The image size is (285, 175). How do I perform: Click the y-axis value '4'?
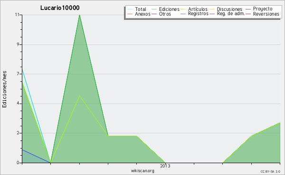pyautogui.click(x=18, y=103)
